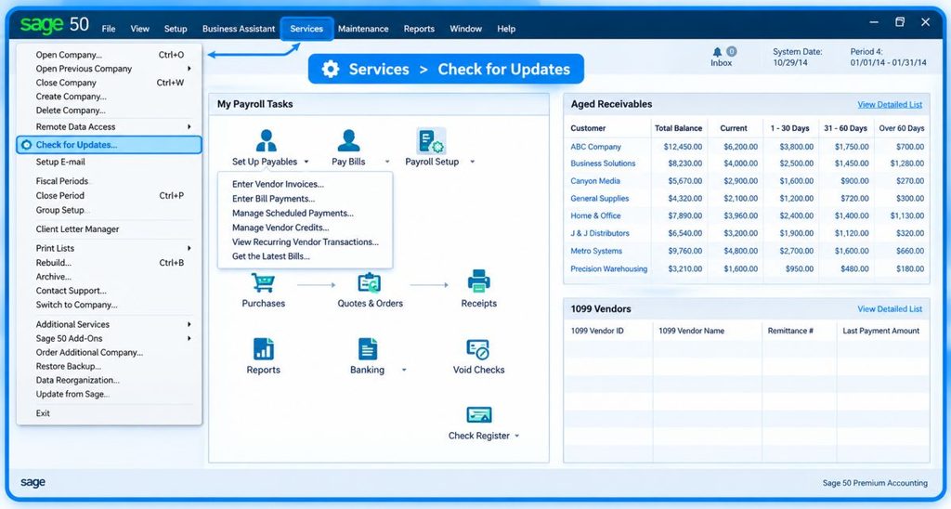Click the sage logo in the status bar
Image resolution: width=951 pixels, height=509 pixels.
tap(33, 482)
